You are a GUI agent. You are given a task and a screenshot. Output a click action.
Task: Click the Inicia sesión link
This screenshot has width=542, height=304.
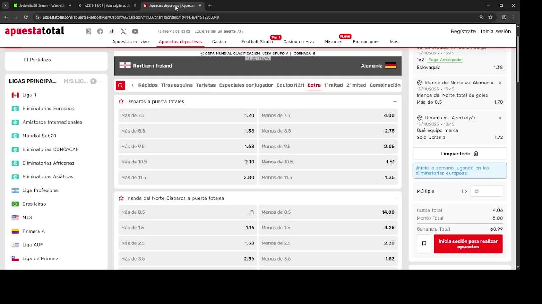496,31
